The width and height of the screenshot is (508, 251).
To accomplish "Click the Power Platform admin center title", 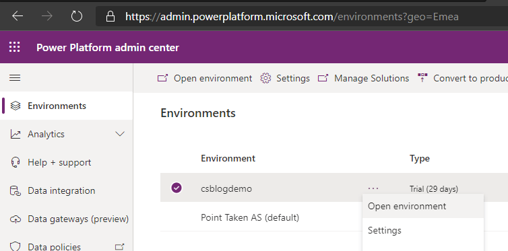I will click(108, 48).
